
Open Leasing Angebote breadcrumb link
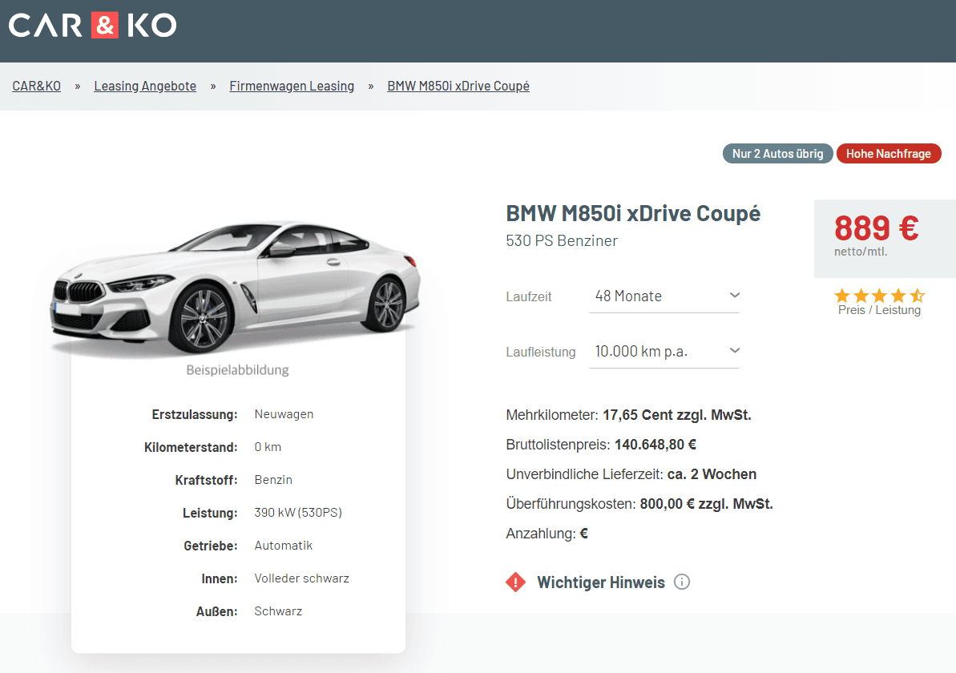[x=145, y=86]
